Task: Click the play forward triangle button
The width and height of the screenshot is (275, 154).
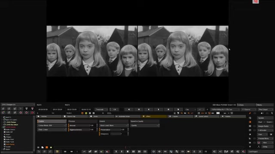Action: tap(159, 110)
